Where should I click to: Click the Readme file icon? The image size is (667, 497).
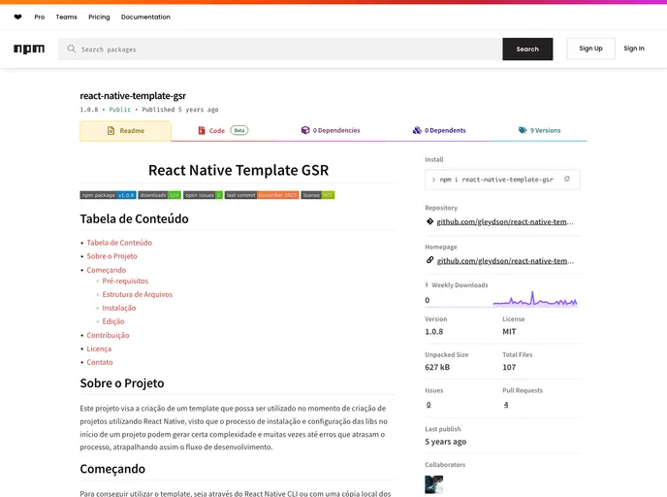[x=111, y=131]
